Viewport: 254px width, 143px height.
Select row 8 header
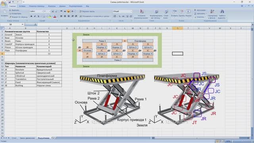point(2,54)
